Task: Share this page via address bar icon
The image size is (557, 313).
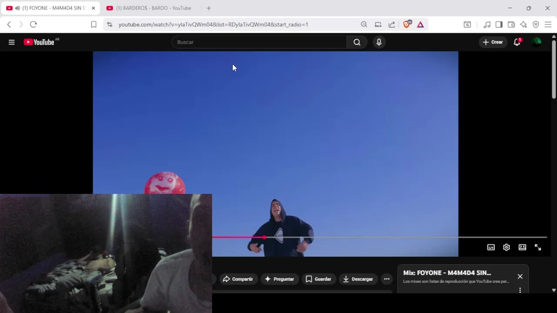Action: tap(392, 25)
